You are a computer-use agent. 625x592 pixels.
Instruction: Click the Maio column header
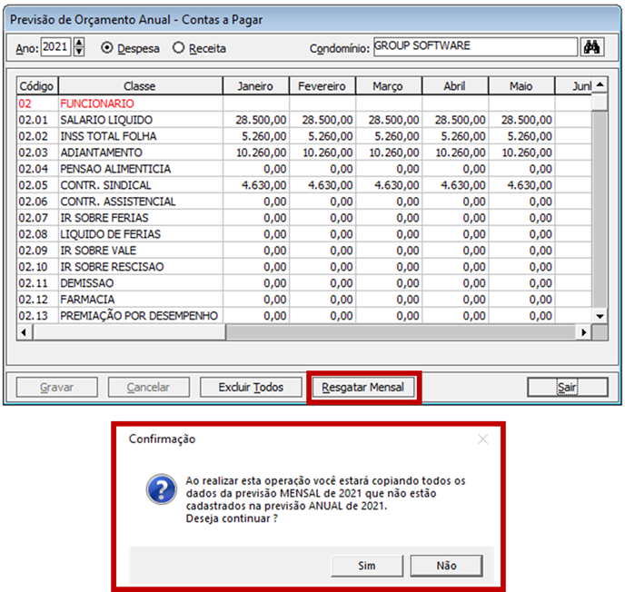click(x=521, y=86)
